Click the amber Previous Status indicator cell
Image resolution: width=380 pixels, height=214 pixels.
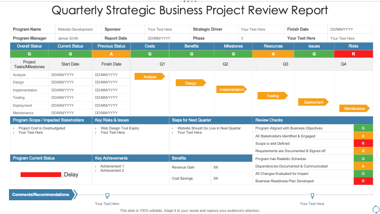pyautogui.click(x=111, y=54)
